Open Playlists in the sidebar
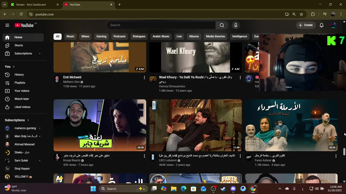This screenshot has width=346, height=194. 23,83
